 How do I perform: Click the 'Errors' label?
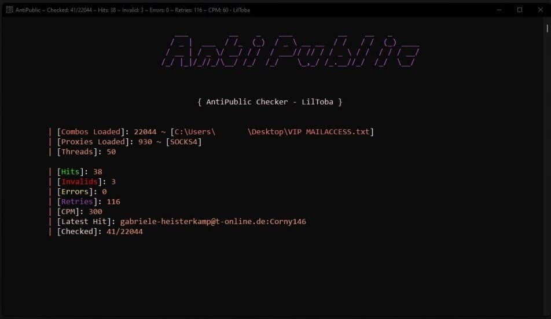point(75,192)
